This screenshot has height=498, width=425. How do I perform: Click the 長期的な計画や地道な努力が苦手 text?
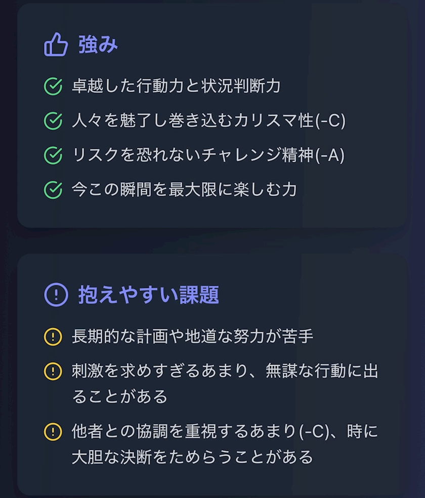(x=192, y=336)
